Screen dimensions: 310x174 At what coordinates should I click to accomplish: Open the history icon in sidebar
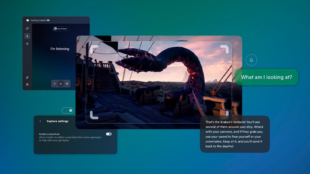(27, 44)
